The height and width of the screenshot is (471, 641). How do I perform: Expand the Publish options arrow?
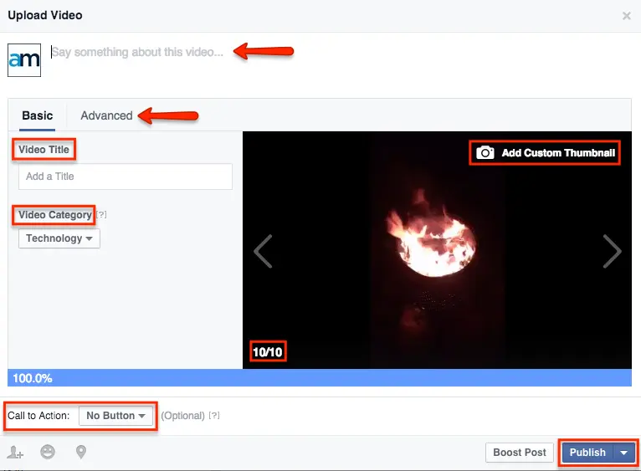coord(624,453)
